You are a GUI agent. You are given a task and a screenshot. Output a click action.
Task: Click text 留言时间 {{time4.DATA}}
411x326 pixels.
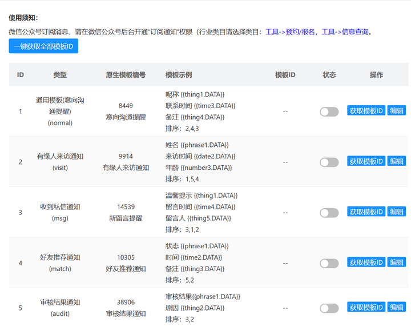200,207
